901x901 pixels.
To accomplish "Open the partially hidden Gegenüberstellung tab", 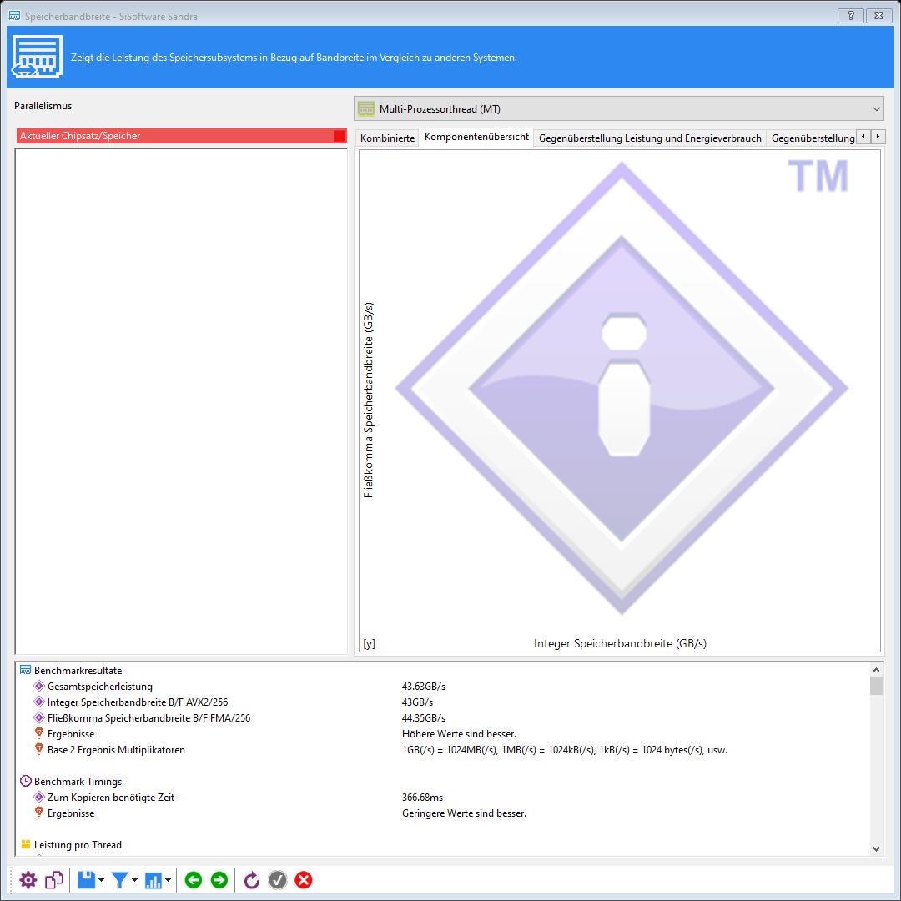I will click(813, 138).
